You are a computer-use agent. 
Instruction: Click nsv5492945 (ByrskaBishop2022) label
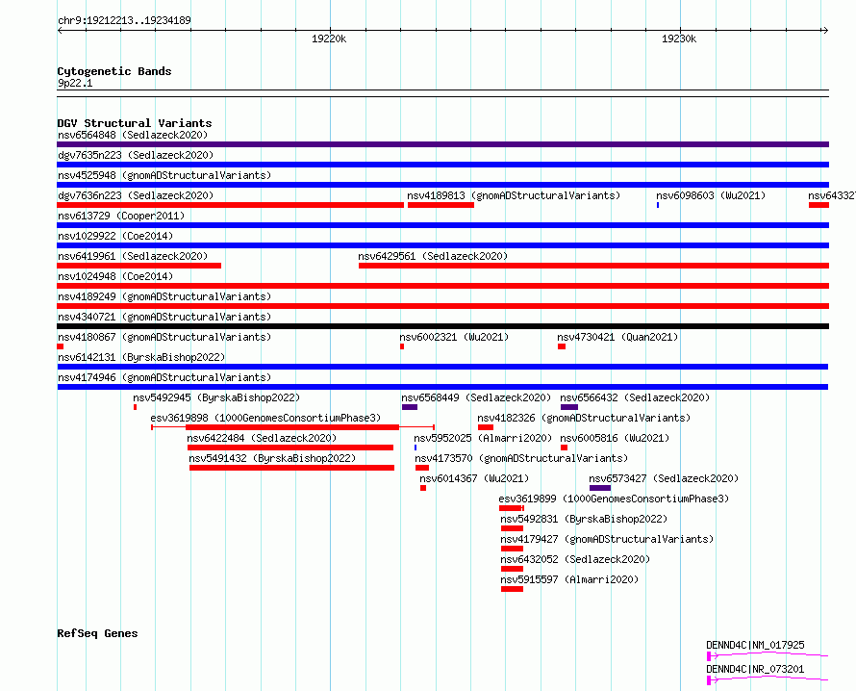[x=216, y=397]
